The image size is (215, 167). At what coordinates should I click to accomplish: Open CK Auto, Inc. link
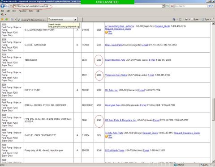[x=112, y=90]
